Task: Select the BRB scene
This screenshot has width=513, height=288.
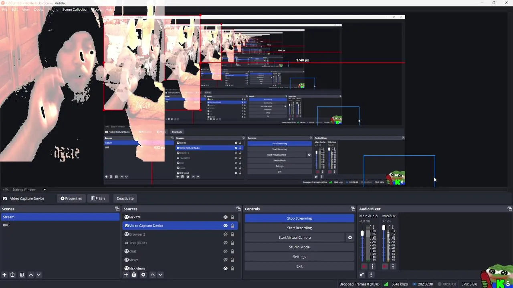Action: coord(60,225)
